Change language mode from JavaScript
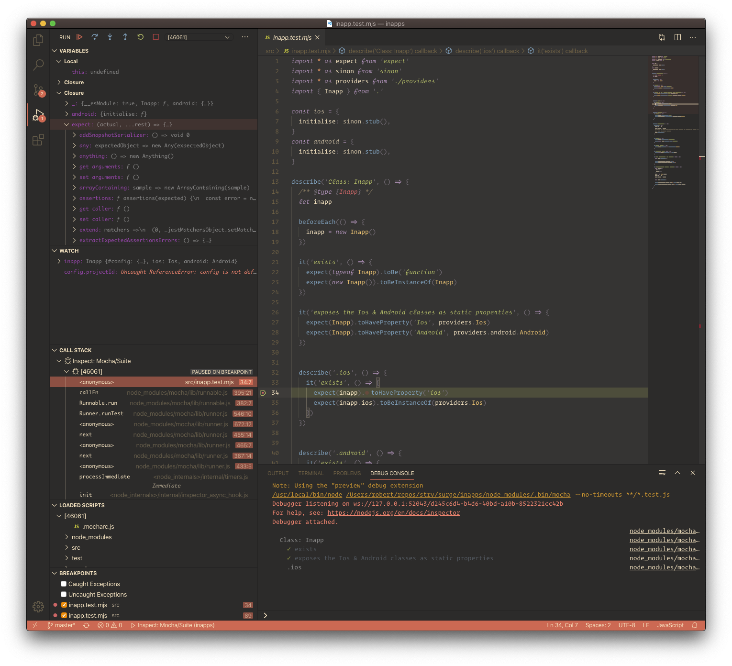Image resolution: width=732 pixels, height=666 pixels. (670, 625)
